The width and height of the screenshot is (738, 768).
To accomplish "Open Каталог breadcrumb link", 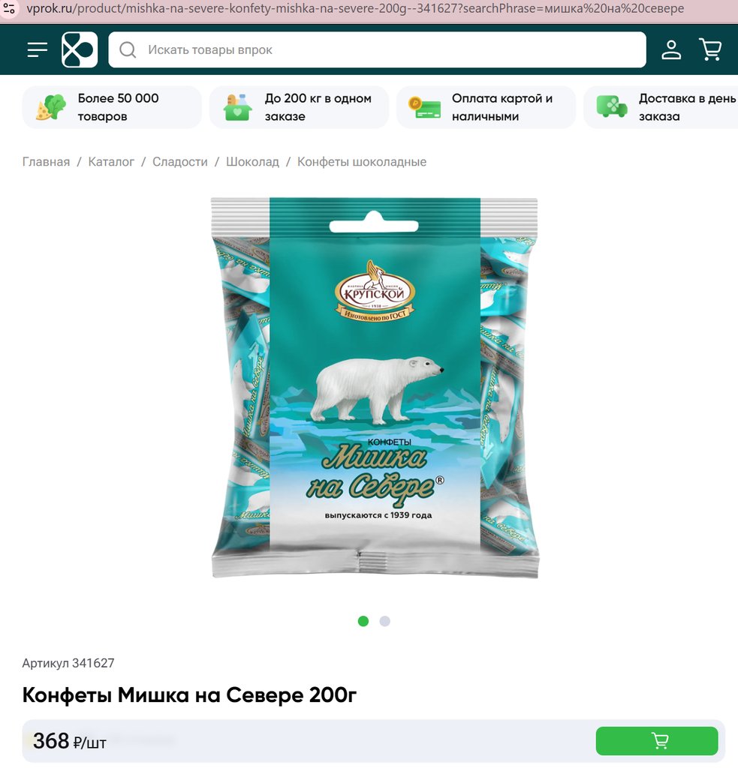I will coord(111,162).
